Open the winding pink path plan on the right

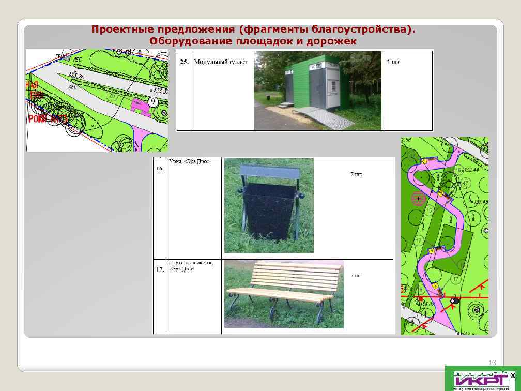[445, 236]
